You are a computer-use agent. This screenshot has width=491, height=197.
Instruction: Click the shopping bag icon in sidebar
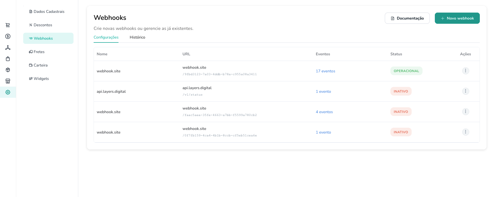click(8, 59)
